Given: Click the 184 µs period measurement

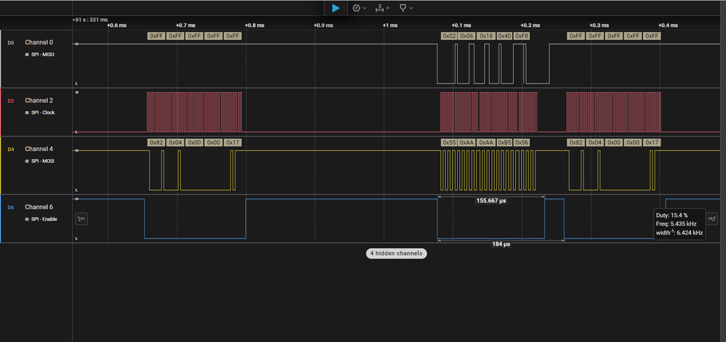Looking at the screenshot, I should pyautogui.click(x=501, y=245).
